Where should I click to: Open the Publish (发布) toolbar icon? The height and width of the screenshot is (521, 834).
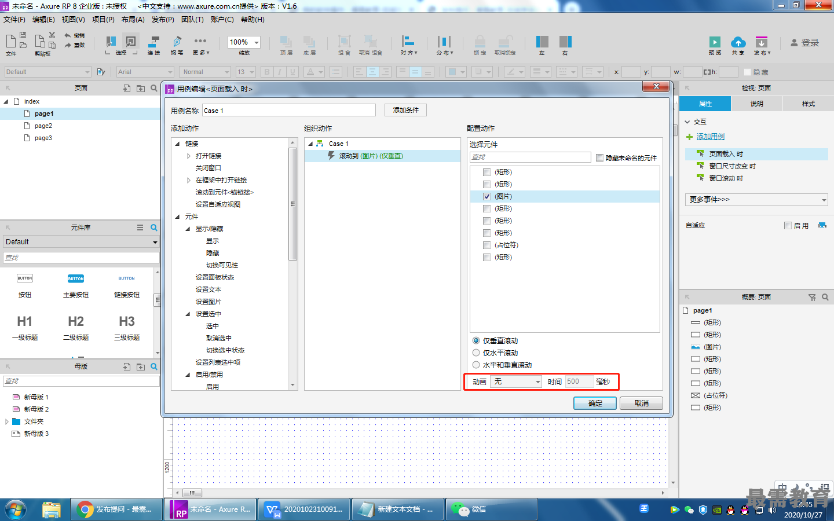click(762, 42)
